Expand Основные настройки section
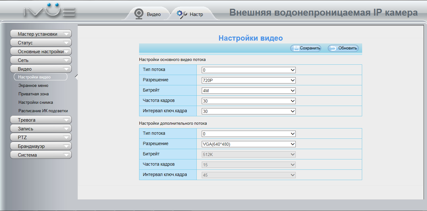 [41, 51]
